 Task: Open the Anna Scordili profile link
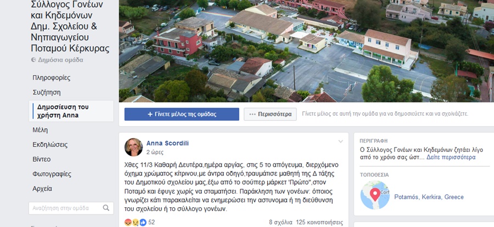point(167,143)
